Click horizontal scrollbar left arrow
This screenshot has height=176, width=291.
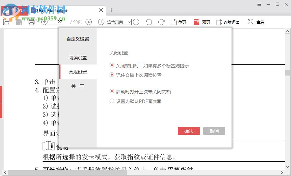pos(5,173)
